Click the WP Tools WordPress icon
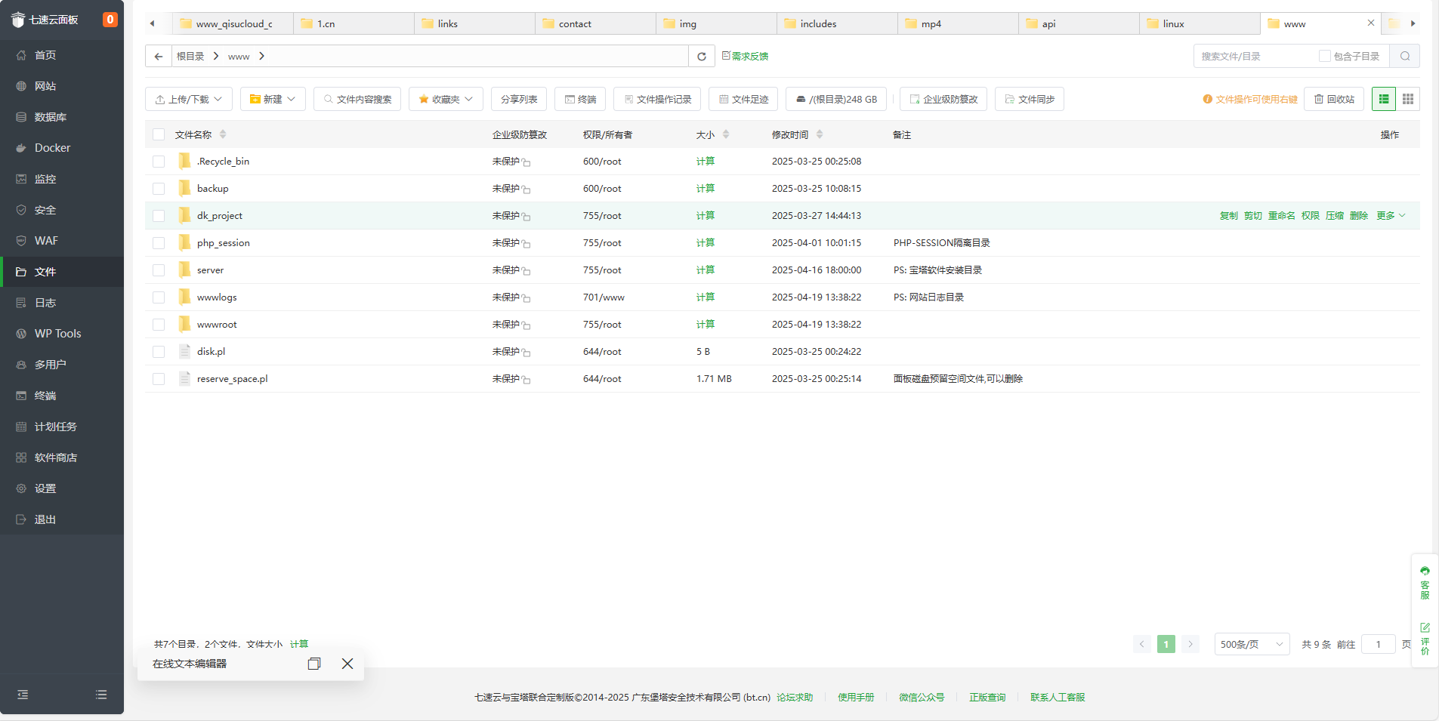The height and width of the screenshot is (721, 1439). [21, 334]
